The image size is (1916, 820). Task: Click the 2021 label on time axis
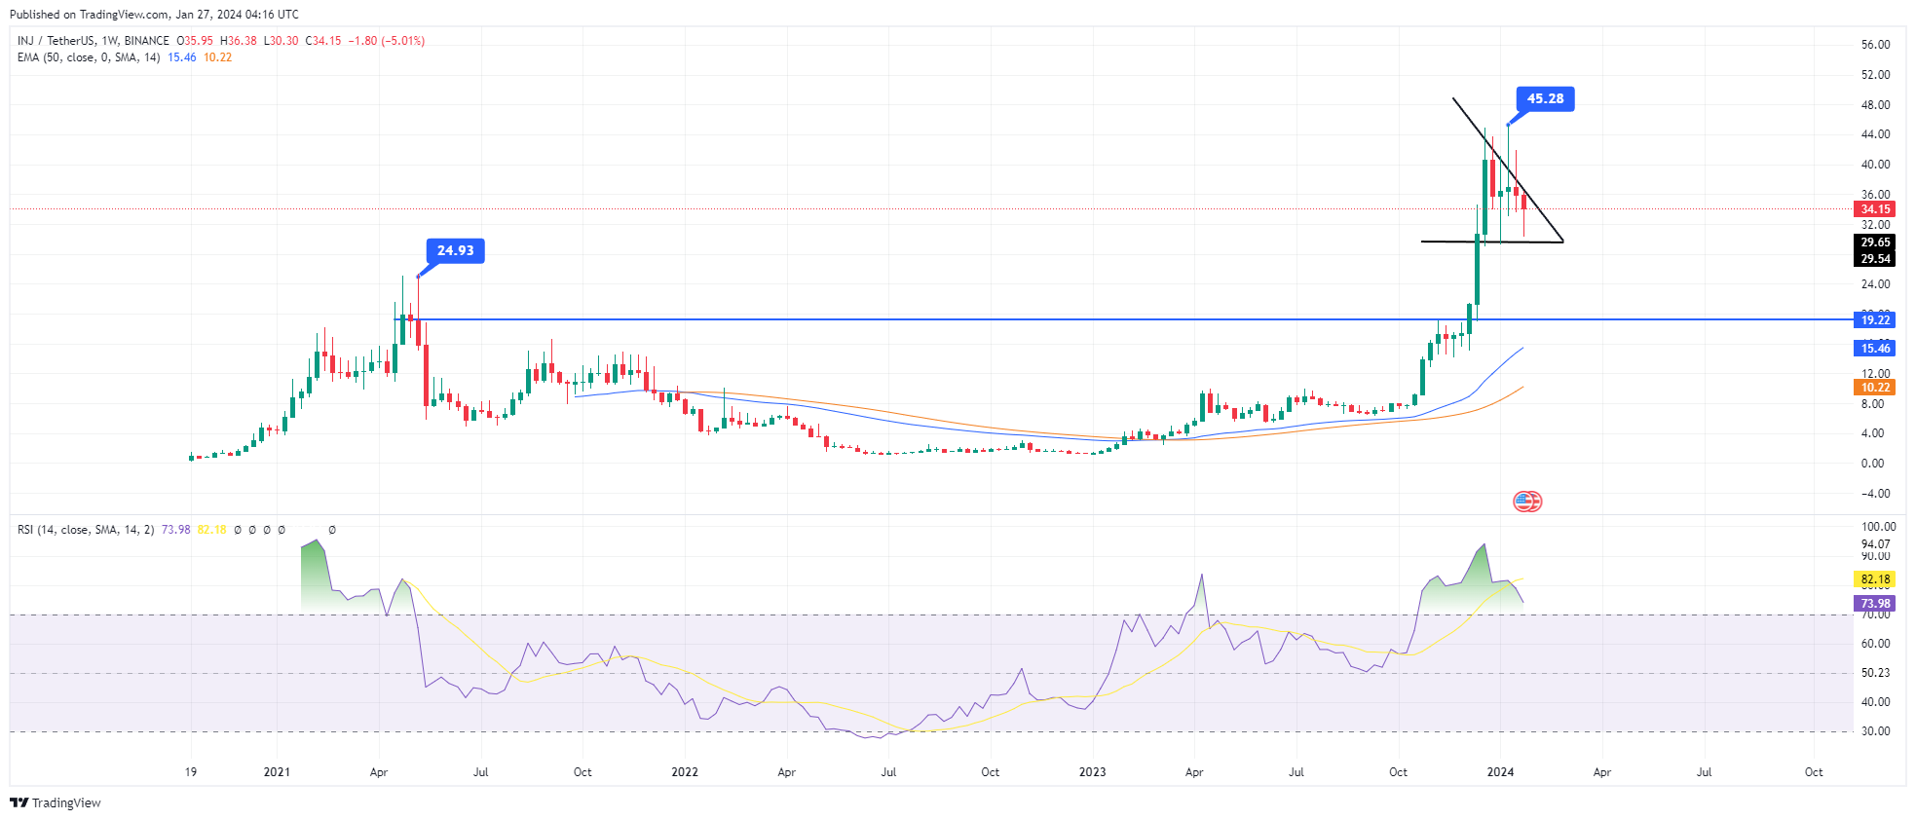coord(277,772)
